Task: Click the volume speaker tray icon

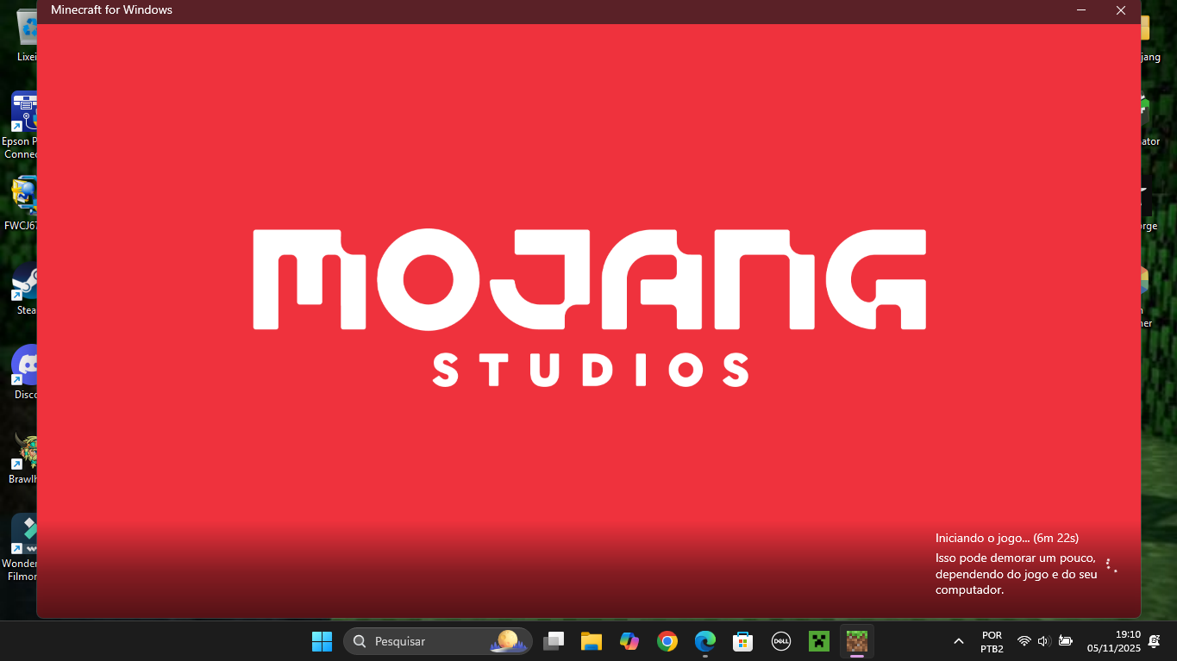Action: pos(1043,641)
